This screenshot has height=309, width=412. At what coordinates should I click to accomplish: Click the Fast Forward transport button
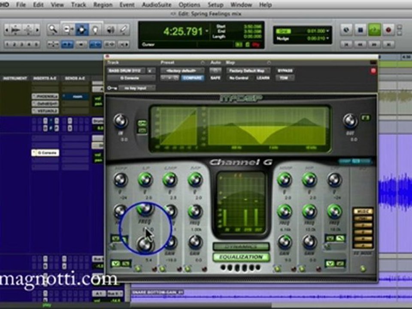[x=374, y=44]
